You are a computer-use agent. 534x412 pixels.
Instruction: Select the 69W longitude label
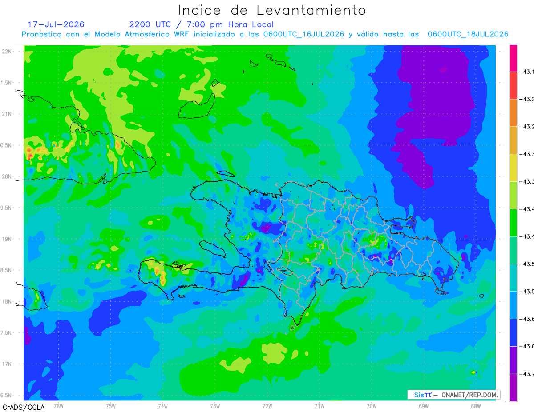424,406
